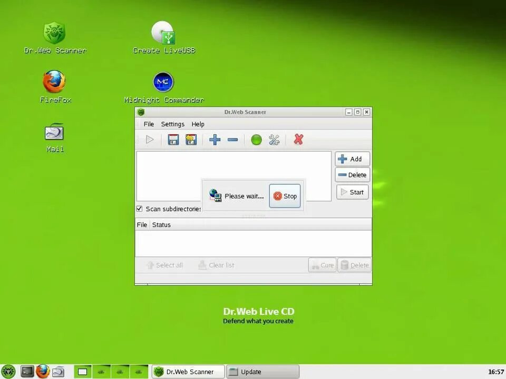The width and height of the screenshot is (506, 379).
Task: Click the Clear list button
Action: click(217, 265)
